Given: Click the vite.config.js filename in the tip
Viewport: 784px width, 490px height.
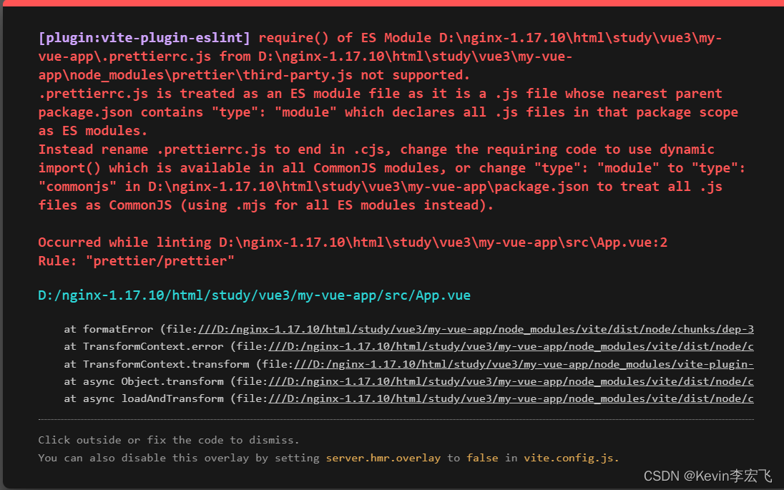Looking at the screenshot, I should (570, 458).
